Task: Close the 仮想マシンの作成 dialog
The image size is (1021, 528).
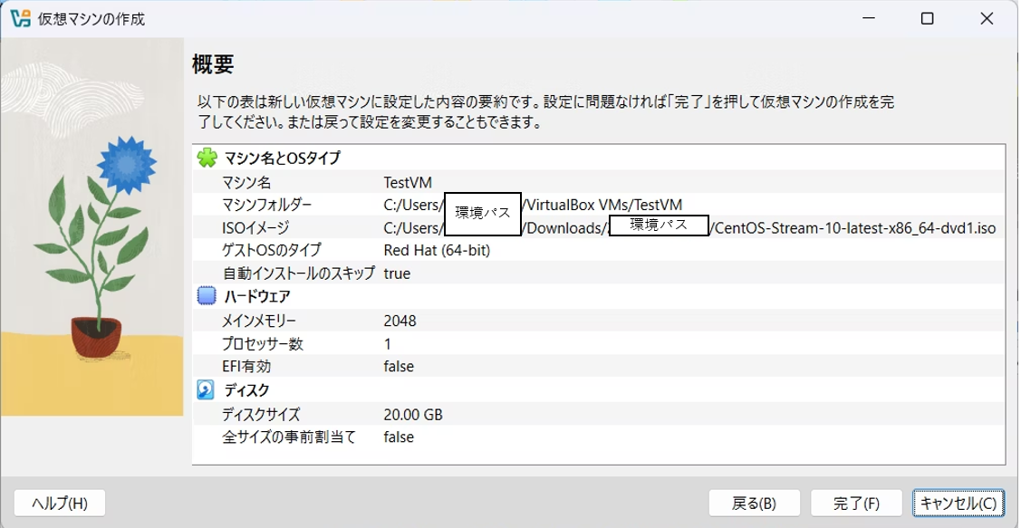Action: pos(987,19)
